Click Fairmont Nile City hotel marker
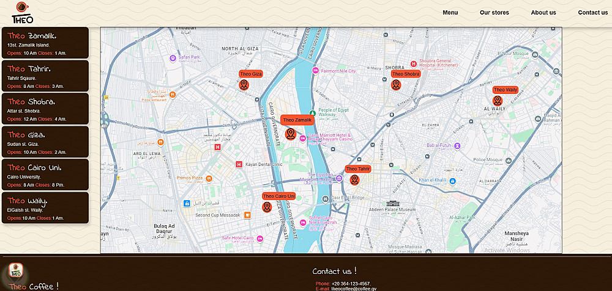 coord(315,71)
